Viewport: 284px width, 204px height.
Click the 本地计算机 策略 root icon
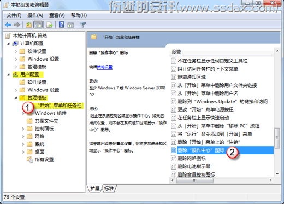click(8, 36)
